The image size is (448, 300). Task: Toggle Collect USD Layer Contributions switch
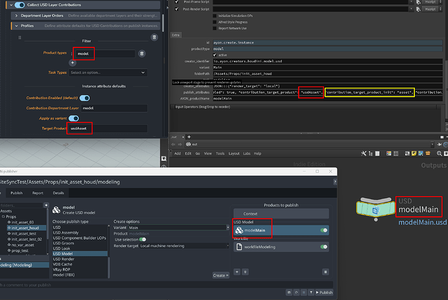pyautogui.click(x=19, y=5)
